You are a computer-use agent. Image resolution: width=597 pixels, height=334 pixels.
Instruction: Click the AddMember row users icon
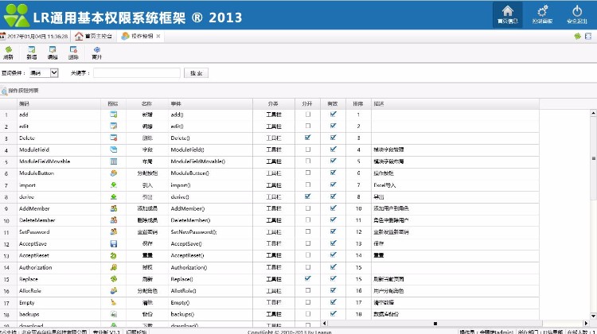tap(114, 208)
